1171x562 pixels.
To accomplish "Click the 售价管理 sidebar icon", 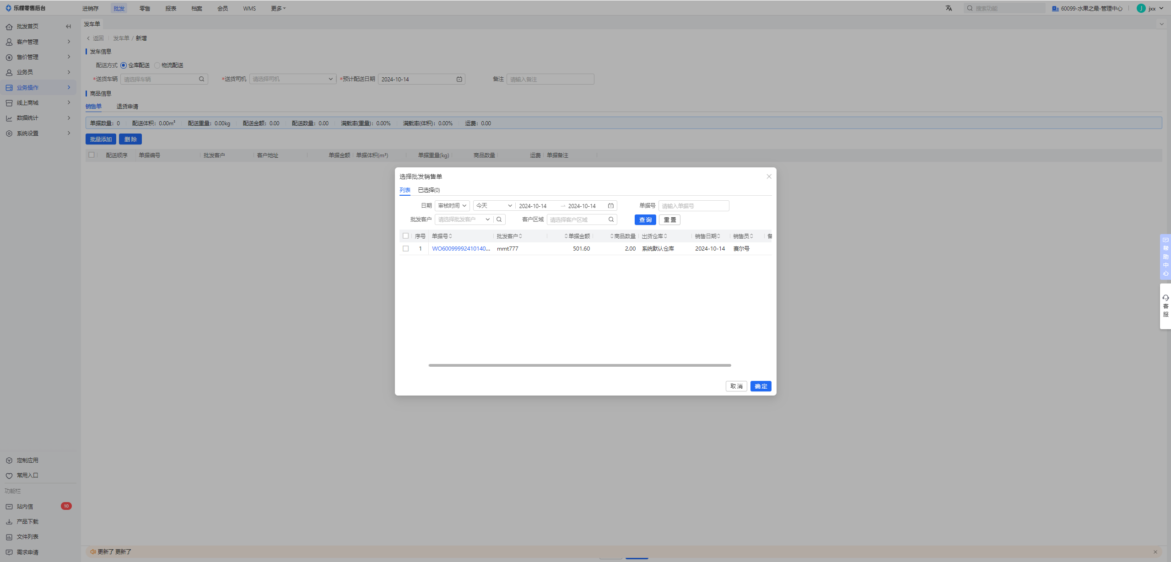I will coord(9,57).
